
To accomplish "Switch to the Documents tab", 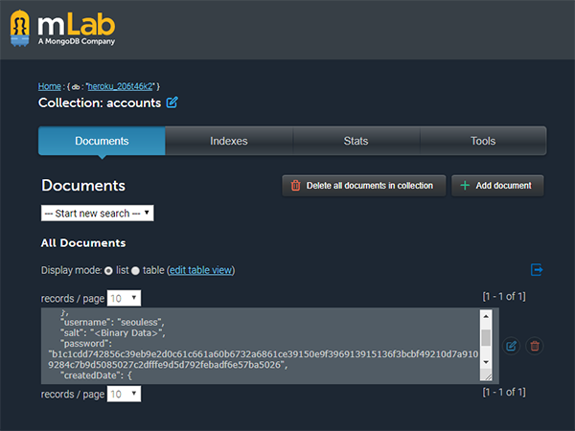I will pos(102,141).
